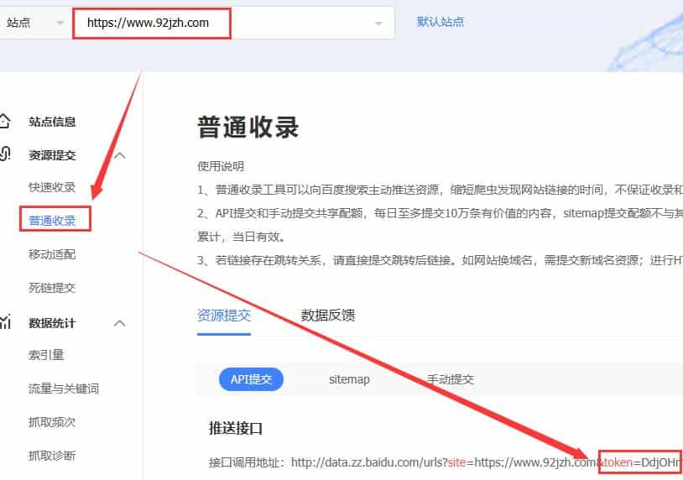
Task: Go to 快速收录 in the sidebar
Action: [52, 187]
